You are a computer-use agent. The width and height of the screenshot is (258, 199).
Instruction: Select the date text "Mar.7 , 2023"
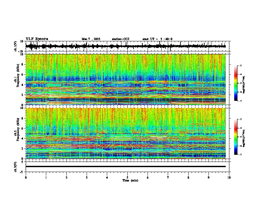[91, 39]
